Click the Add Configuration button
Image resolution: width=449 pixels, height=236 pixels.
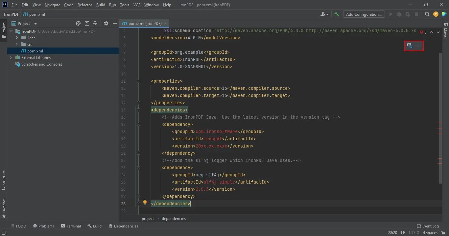point(364,14)
